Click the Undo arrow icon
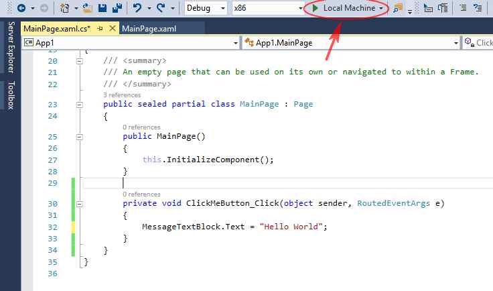493x291 pixels. [137, 8]
